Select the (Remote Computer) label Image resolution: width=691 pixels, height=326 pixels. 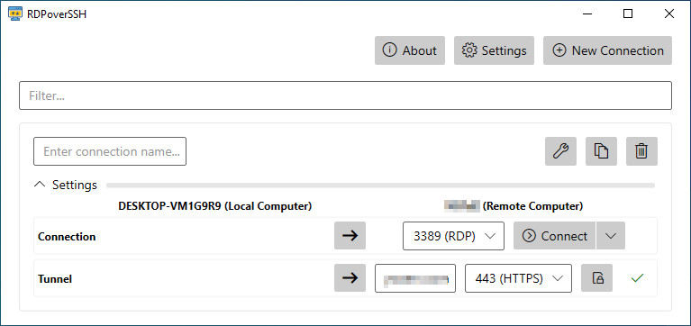pos(532,206)
